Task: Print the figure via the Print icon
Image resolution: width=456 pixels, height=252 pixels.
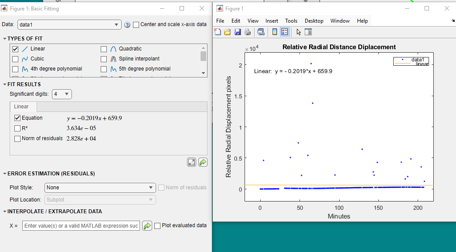Action: tap(248, 32)
